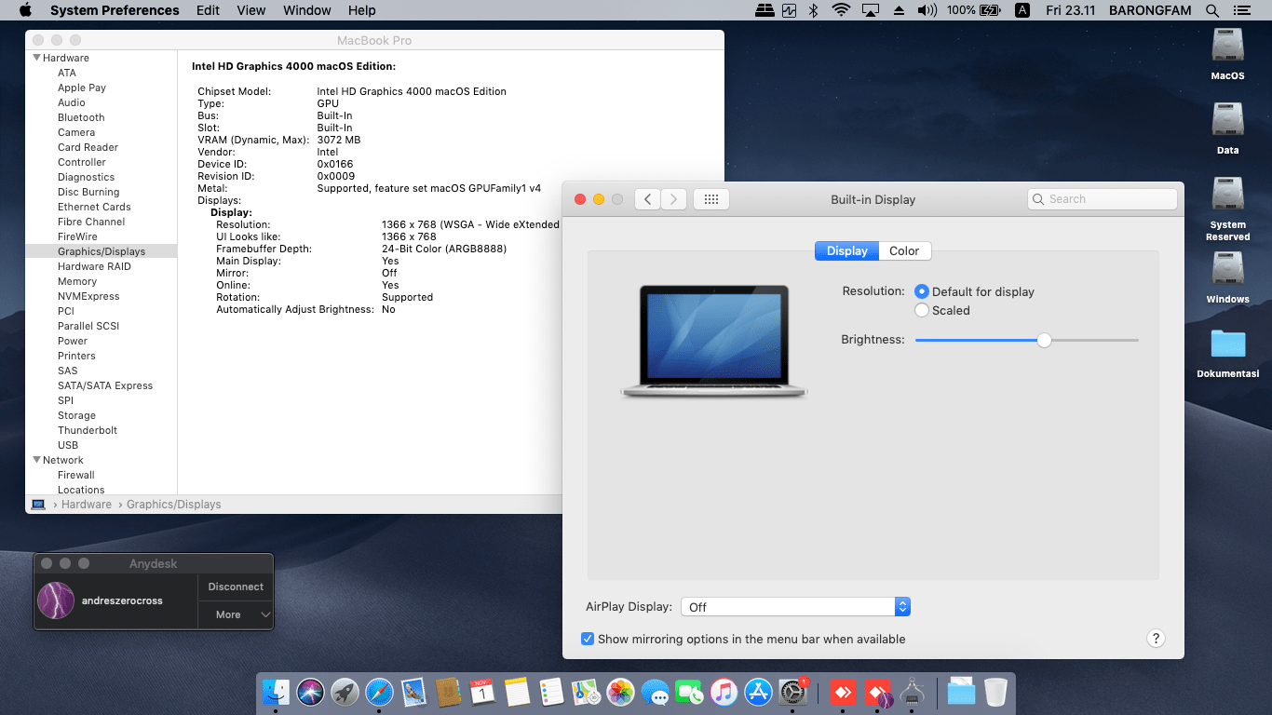
Task: Open Calendar icon in dock
Action: (x=481, y=692)
